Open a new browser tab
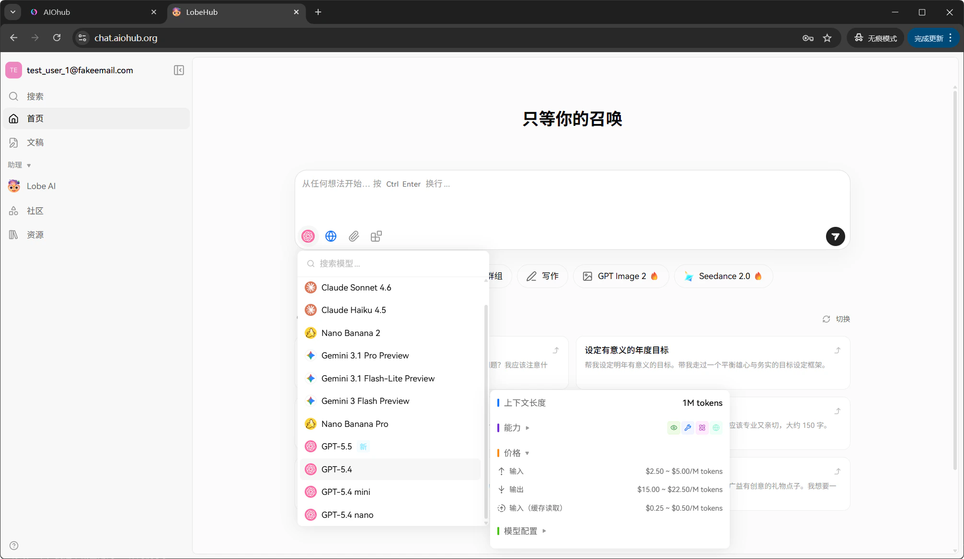The height and width of the screenshot is (559, 964). point(318,12)
